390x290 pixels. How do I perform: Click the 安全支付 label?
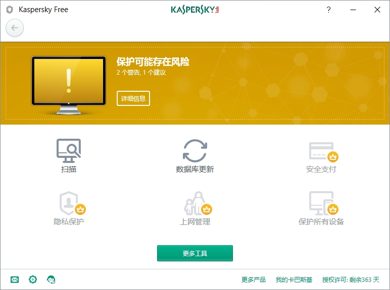pyautogui.click(x=321, y=169)
